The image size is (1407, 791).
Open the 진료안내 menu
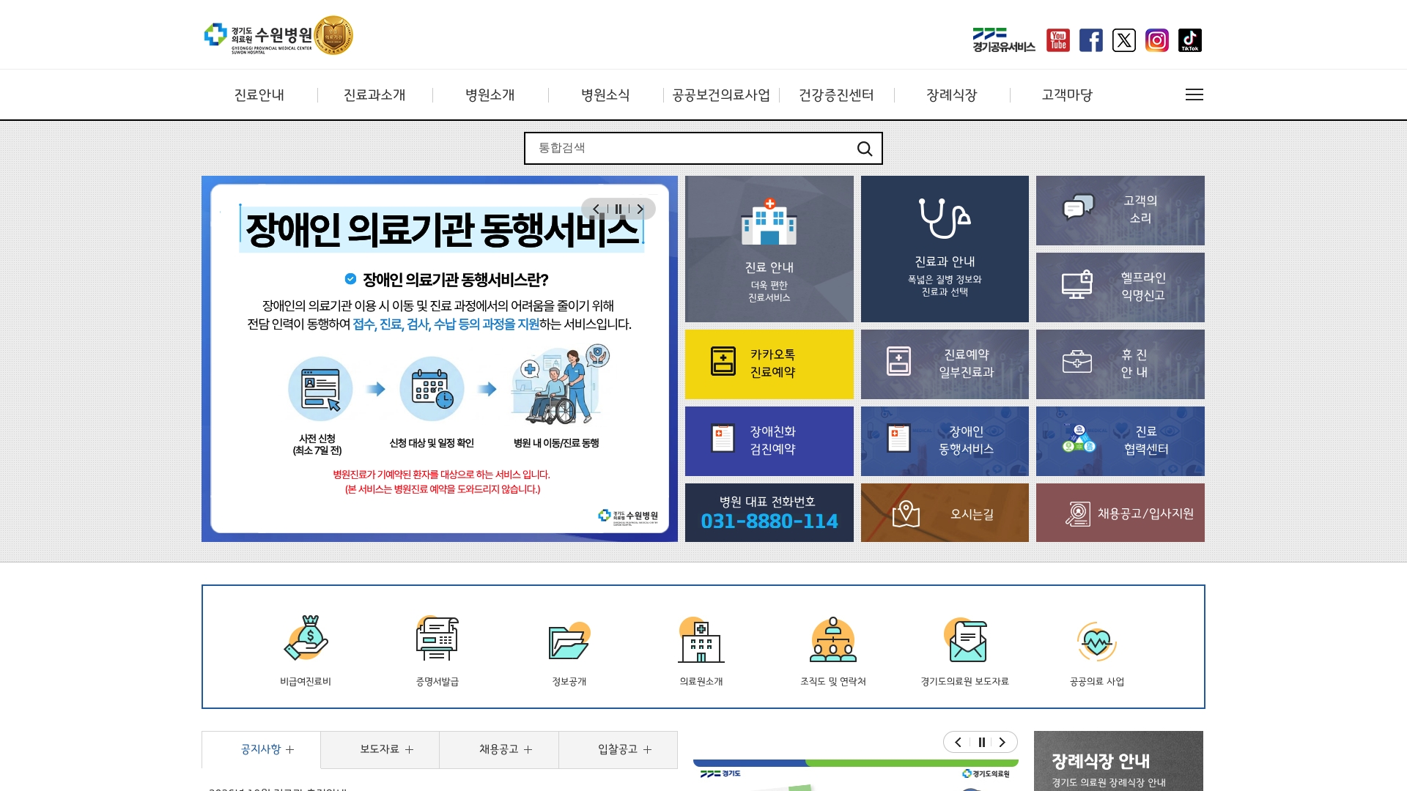pos(259,95)
